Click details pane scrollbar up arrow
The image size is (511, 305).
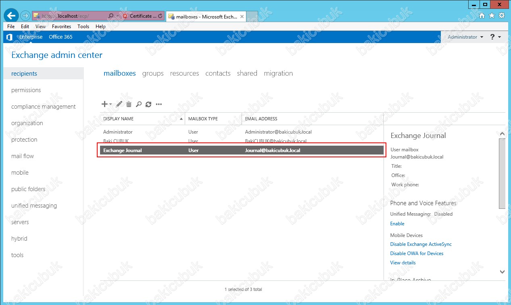pos(502,134)
